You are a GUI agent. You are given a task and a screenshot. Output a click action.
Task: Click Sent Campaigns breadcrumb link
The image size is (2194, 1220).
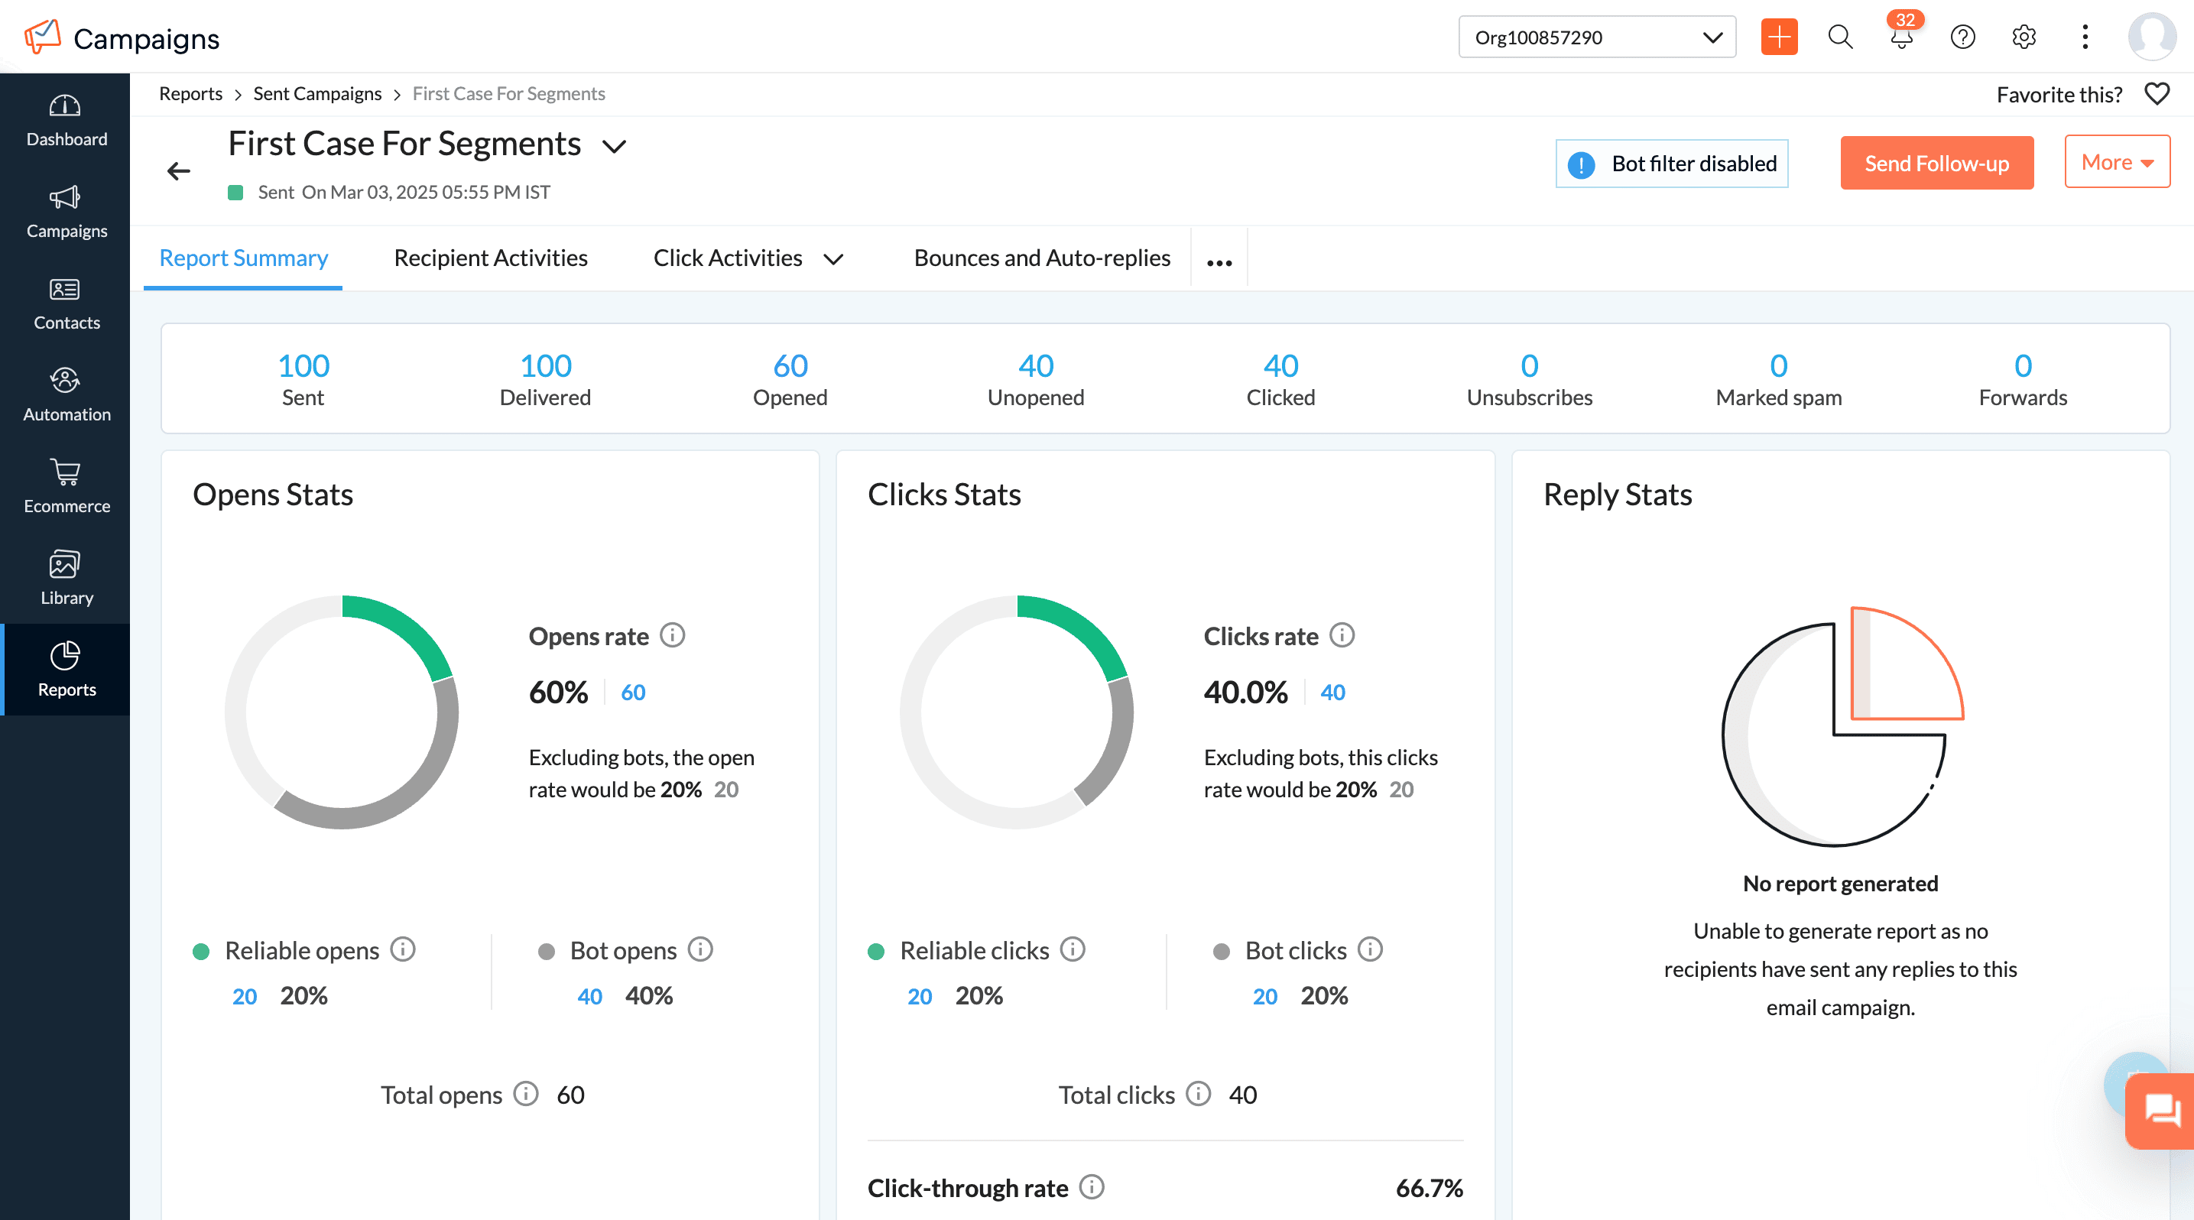click(316, 94)
